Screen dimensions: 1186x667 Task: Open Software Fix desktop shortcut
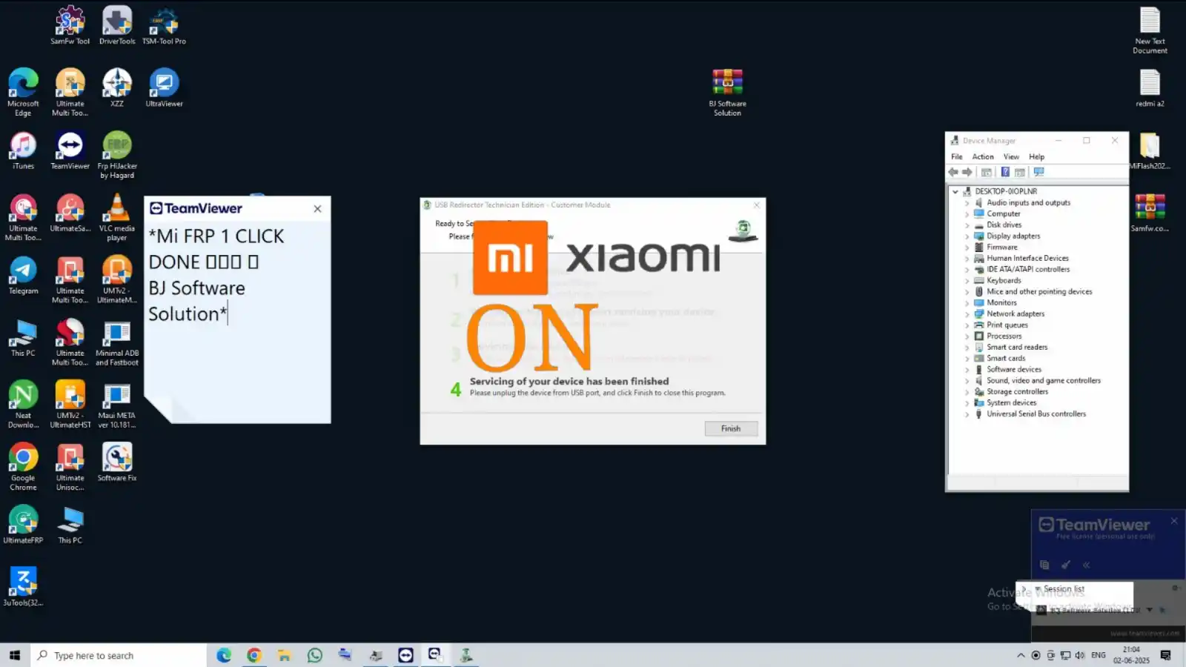pos(117,462)
